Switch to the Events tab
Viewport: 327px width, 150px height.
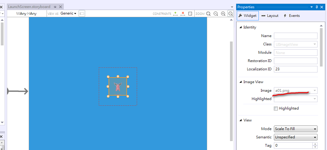[292, 16]
